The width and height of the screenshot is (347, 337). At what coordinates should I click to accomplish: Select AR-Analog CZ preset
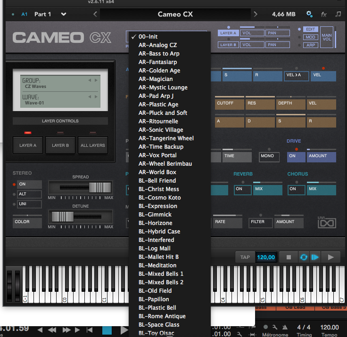point(170,45)
